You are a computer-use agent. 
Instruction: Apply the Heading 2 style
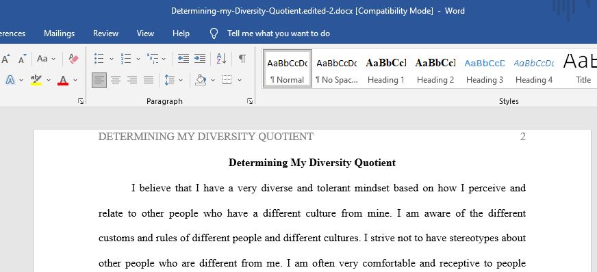point(435,68)
